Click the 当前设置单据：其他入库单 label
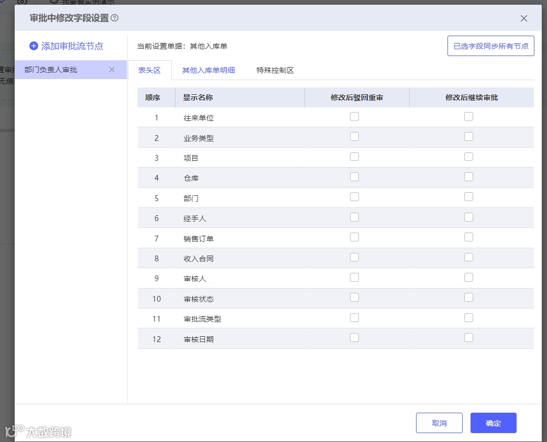This screenshot has width=547, height=442. click(x=182, y=46)
